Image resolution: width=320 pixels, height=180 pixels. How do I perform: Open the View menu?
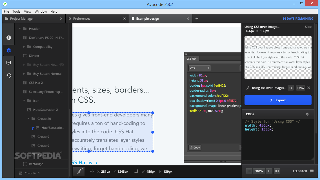[x=27, y=12]
